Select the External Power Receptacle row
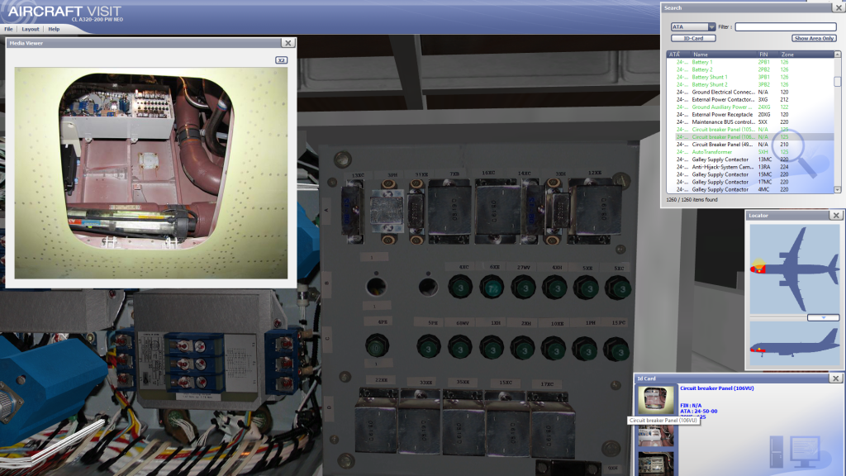Screen dimensions: 846x476 [750, 114]
